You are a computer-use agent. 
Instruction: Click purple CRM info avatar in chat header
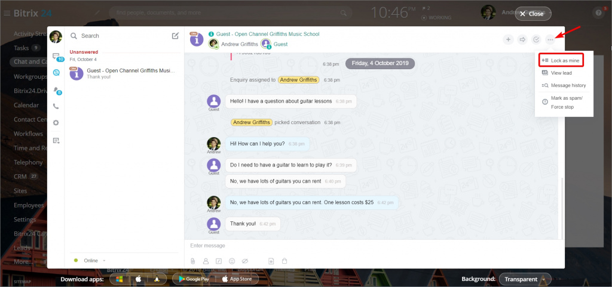197,39
